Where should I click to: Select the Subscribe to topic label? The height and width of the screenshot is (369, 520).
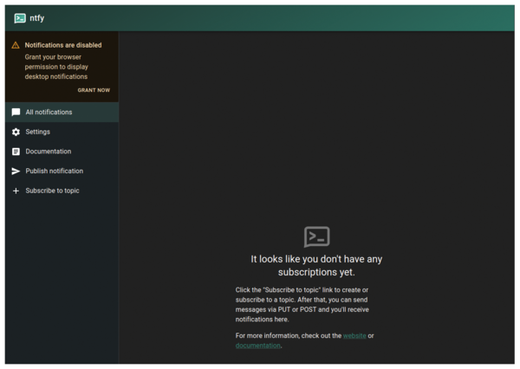52,191
